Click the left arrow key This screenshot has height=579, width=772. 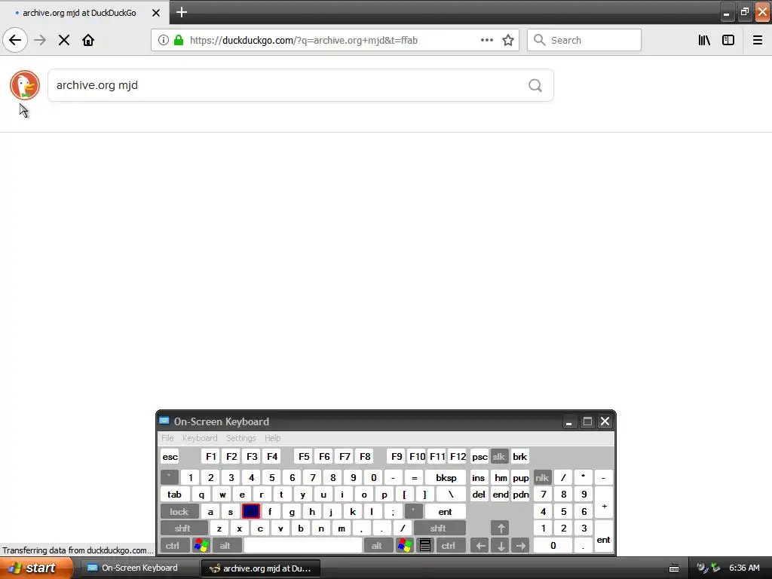pyautogui.click(x=480, y=546)
